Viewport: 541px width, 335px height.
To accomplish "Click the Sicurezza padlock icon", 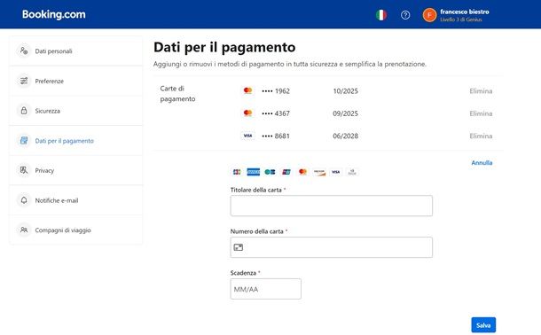I will (24, 111).
